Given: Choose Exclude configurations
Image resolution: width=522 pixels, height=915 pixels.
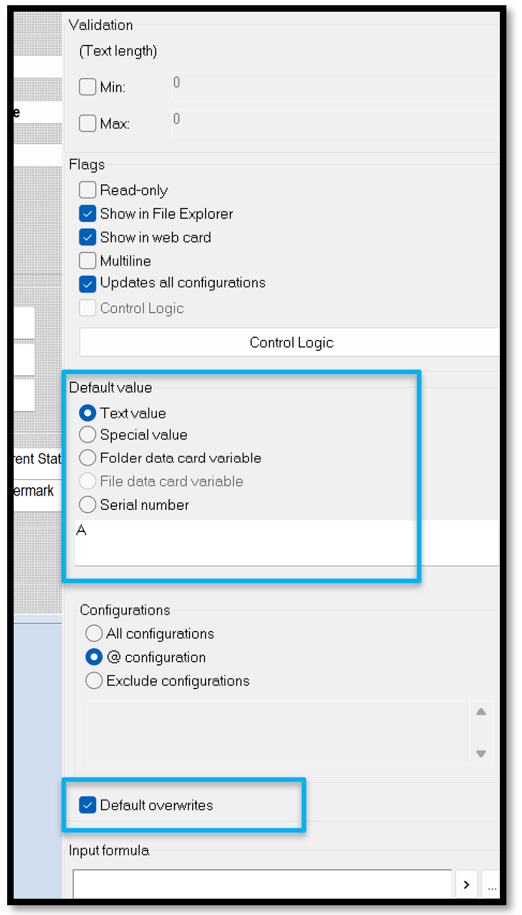Looking at the screenshot, I should tap(94, 681).
